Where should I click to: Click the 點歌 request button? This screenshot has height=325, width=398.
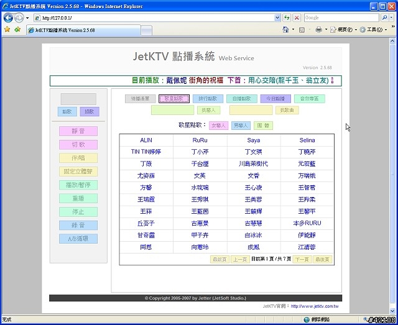tap(67, 112)
